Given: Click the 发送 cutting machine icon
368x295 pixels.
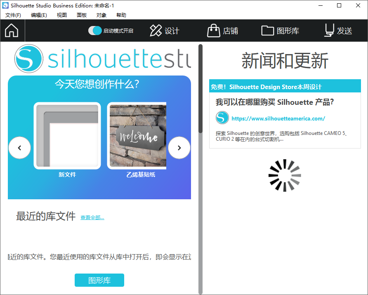Looking at the screenshot, I should point(329,30).
